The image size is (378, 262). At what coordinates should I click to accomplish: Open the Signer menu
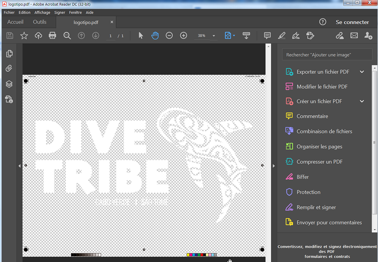[x=60, y=12]
